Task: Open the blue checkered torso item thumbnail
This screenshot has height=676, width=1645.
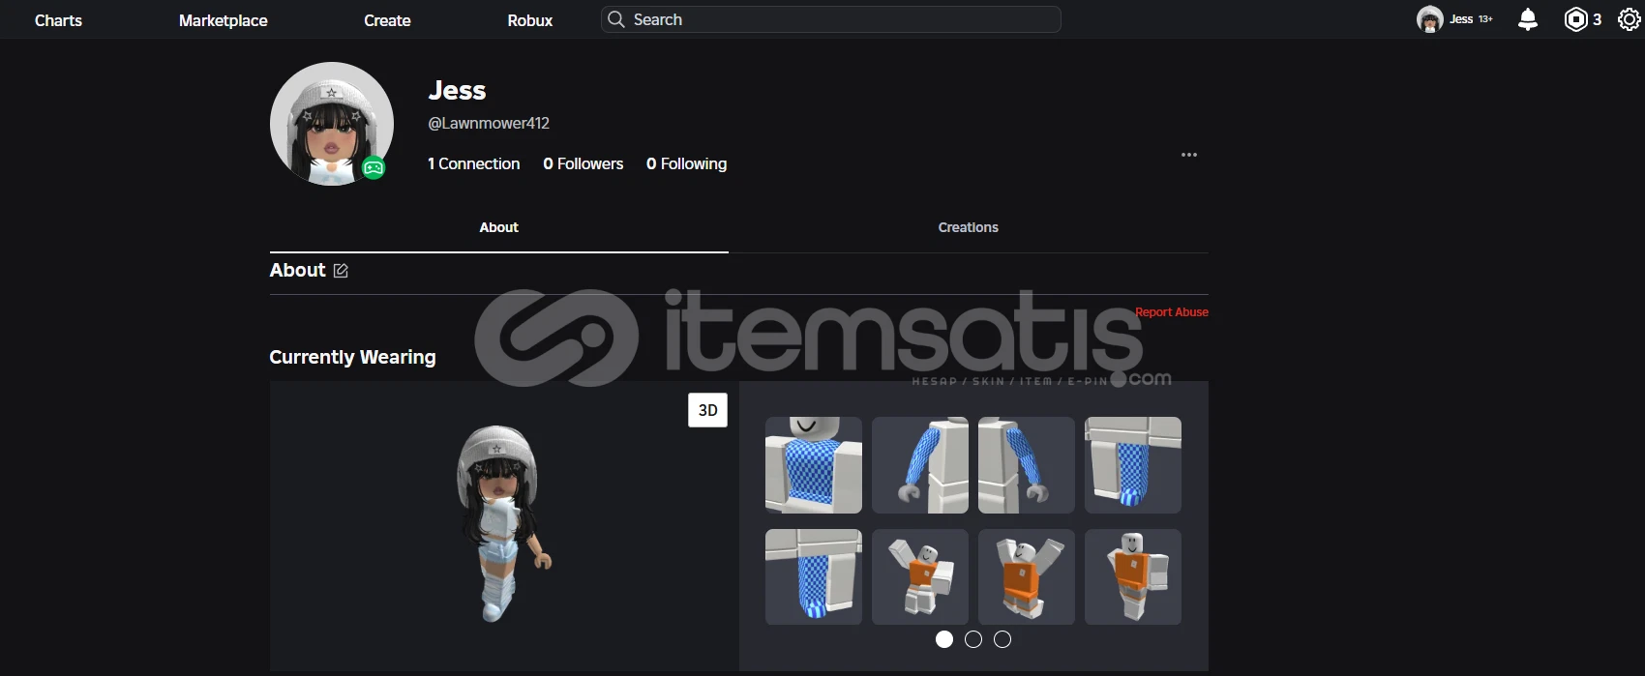Action: 814,465
